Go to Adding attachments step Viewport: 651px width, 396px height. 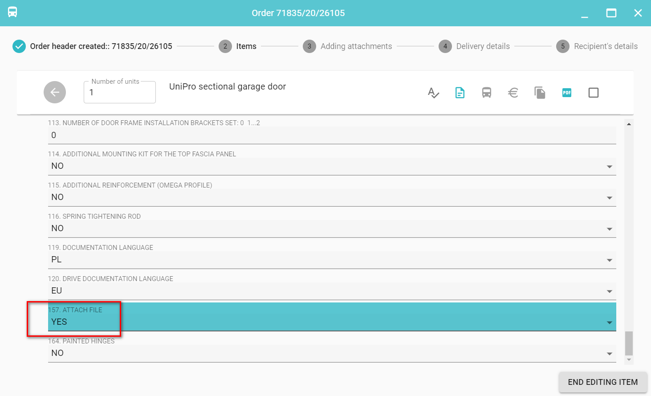coord(347,46)
